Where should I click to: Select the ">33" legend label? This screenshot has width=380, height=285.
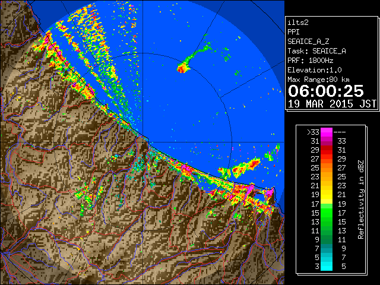pos(313,132)
